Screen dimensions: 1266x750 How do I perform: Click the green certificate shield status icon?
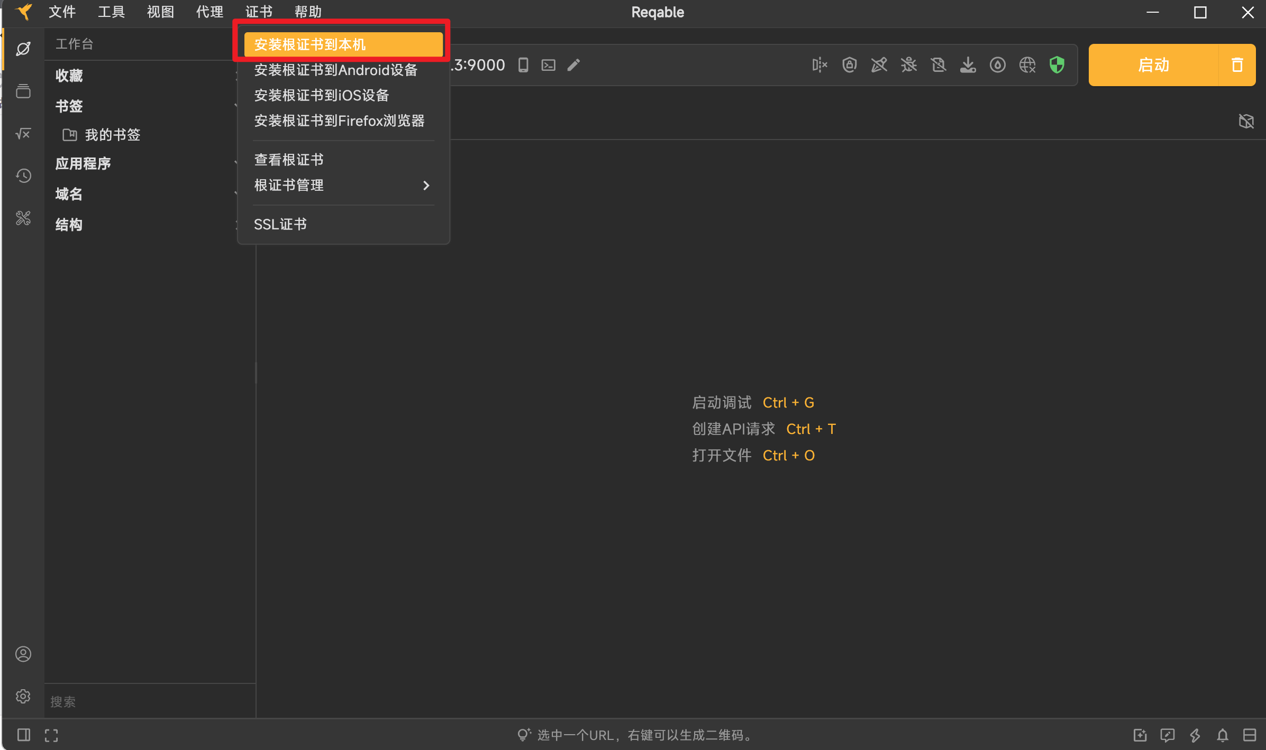tap(1056, 64)
